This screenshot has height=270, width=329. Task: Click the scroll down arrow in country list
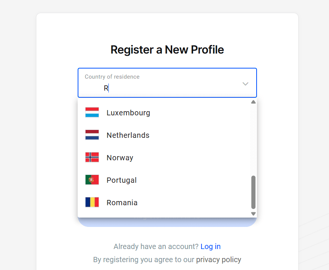pyautogui.click(x=253, y=213)
